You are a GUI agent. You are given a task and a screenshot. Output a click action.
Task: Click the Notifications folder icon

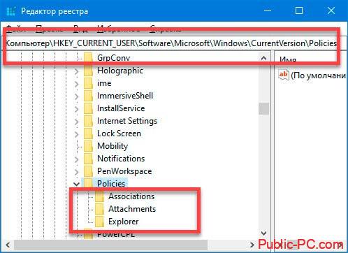88,159
